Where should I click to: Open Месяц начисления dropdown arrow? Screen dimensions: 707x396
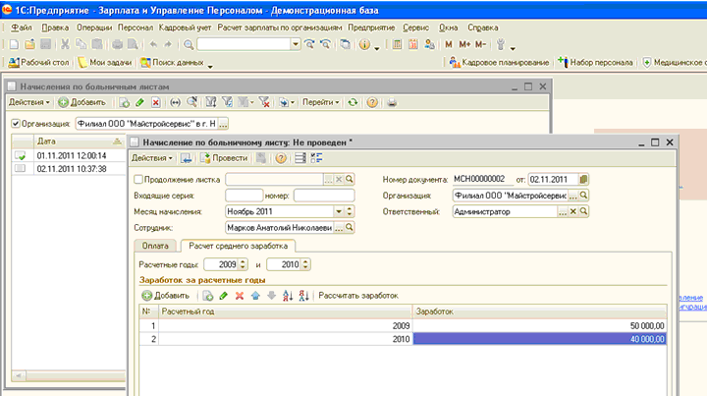(339, 211)
